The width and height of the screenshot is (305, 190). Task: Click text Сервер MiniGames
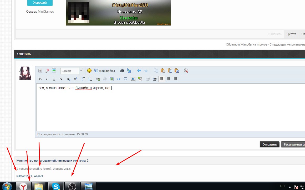click(40, 12)
